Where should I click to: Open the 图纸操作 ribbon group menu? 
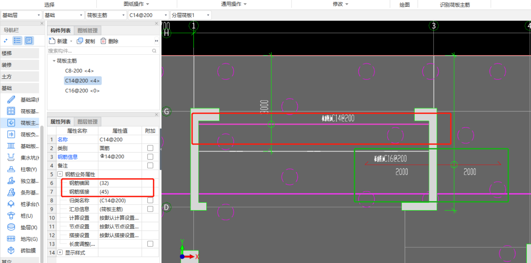tap(136, 4)
